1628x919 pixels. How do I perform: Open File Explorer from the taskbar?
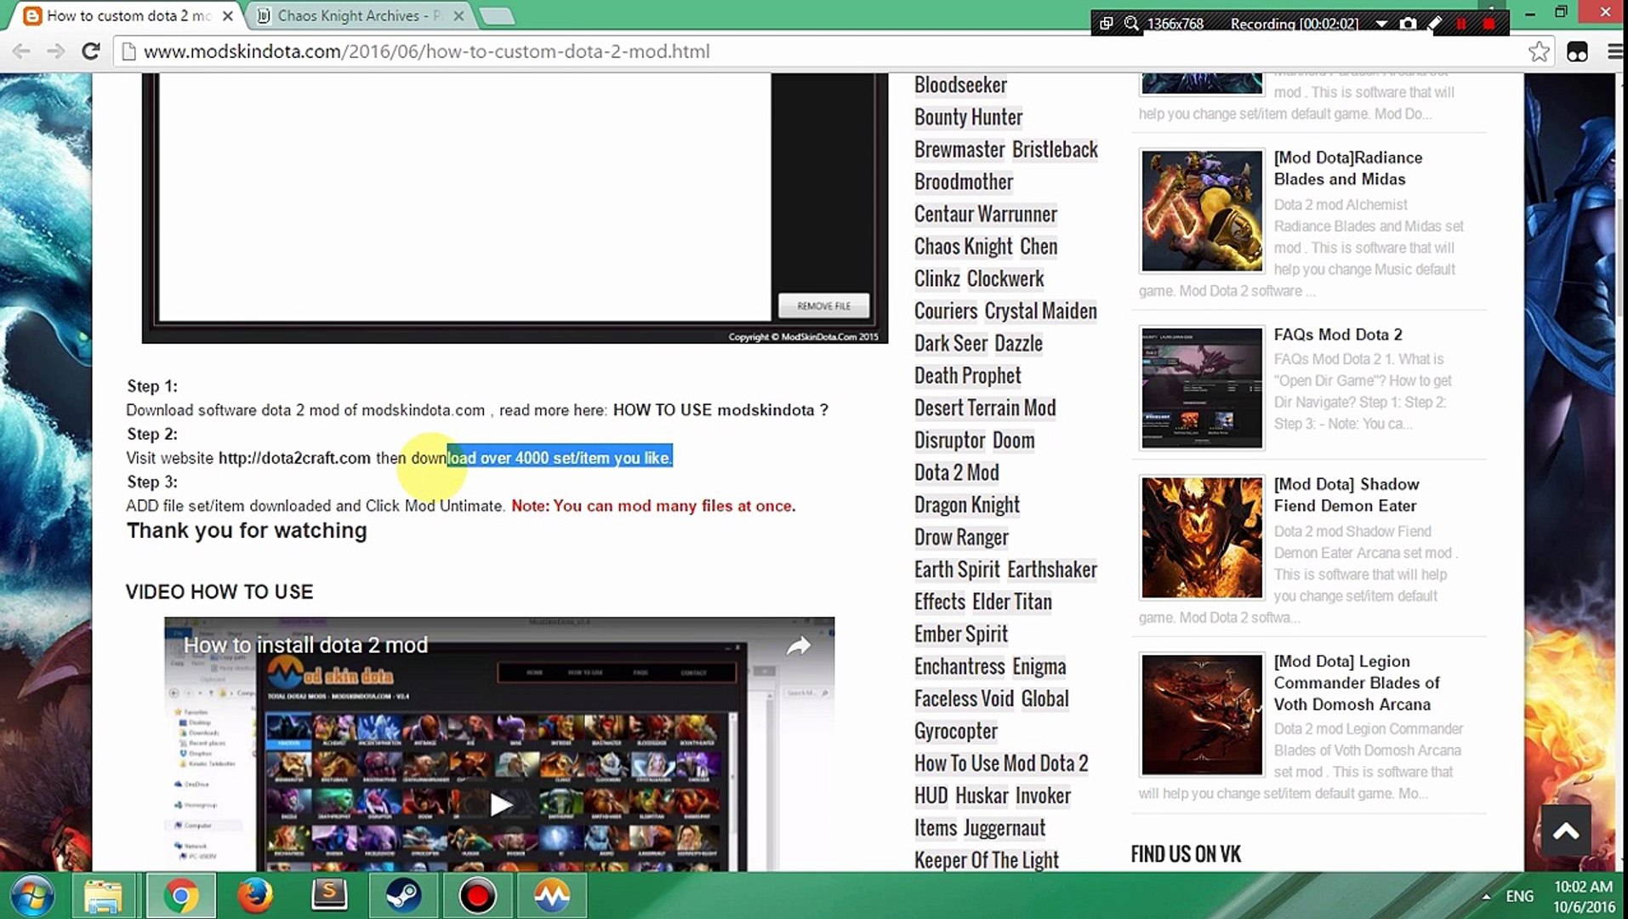click(x=104, y=896)
